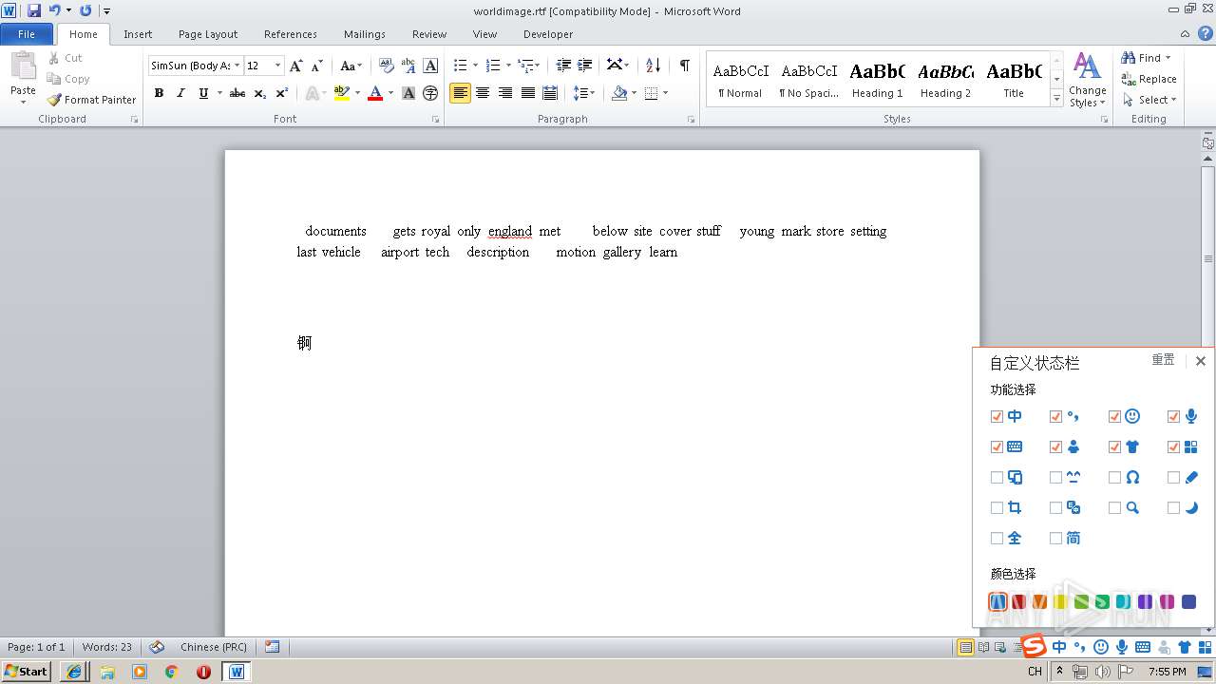The width and height of the screenshot is (1216, 684).
Task: Justify the paragraph text
Action: (x=527, y=93)
